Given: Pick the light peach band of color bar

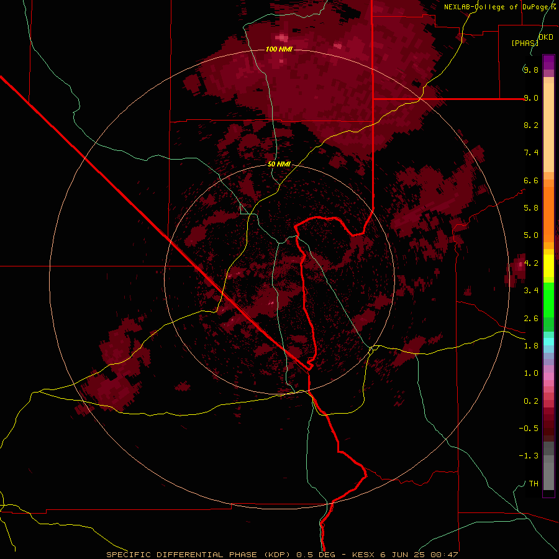Looking at the screenshot, I should (548, 127).
